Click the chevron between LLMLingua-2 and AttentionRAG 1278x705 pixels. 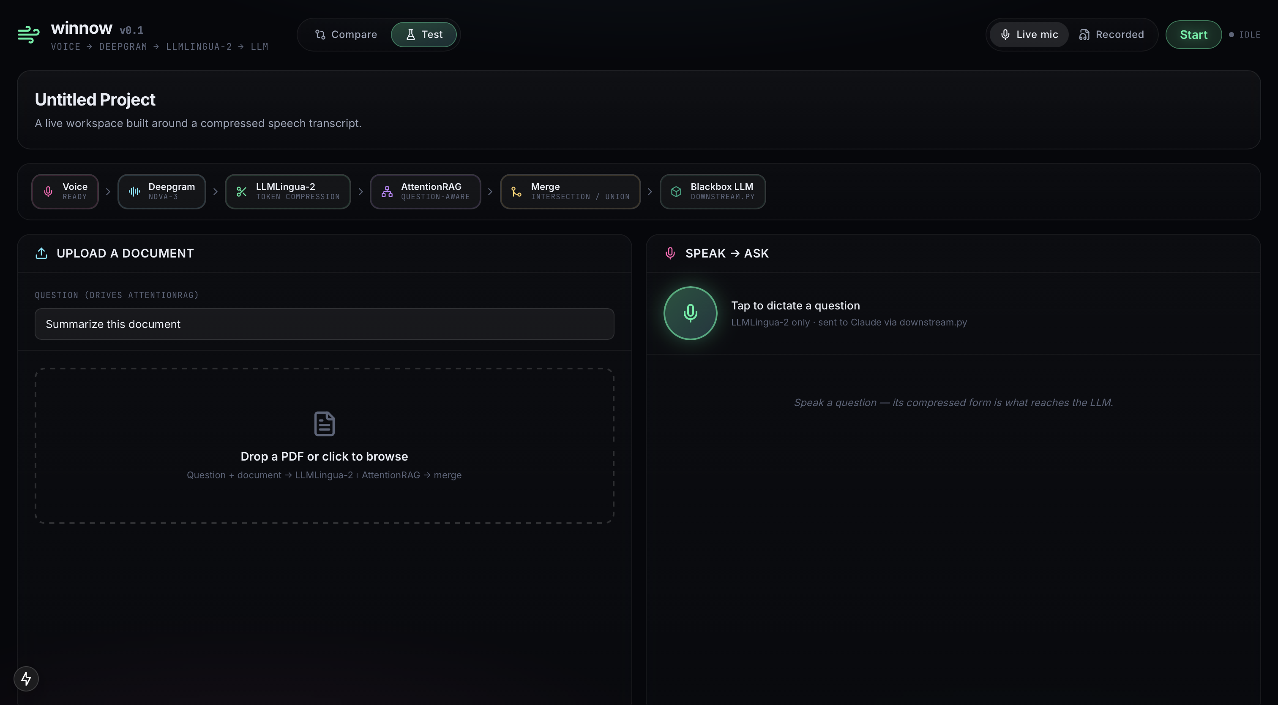click(360, 192)
